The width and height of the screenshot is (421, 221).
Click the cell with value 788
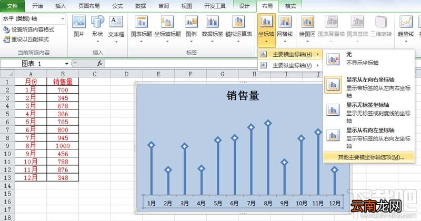click(x=63, y=162)
